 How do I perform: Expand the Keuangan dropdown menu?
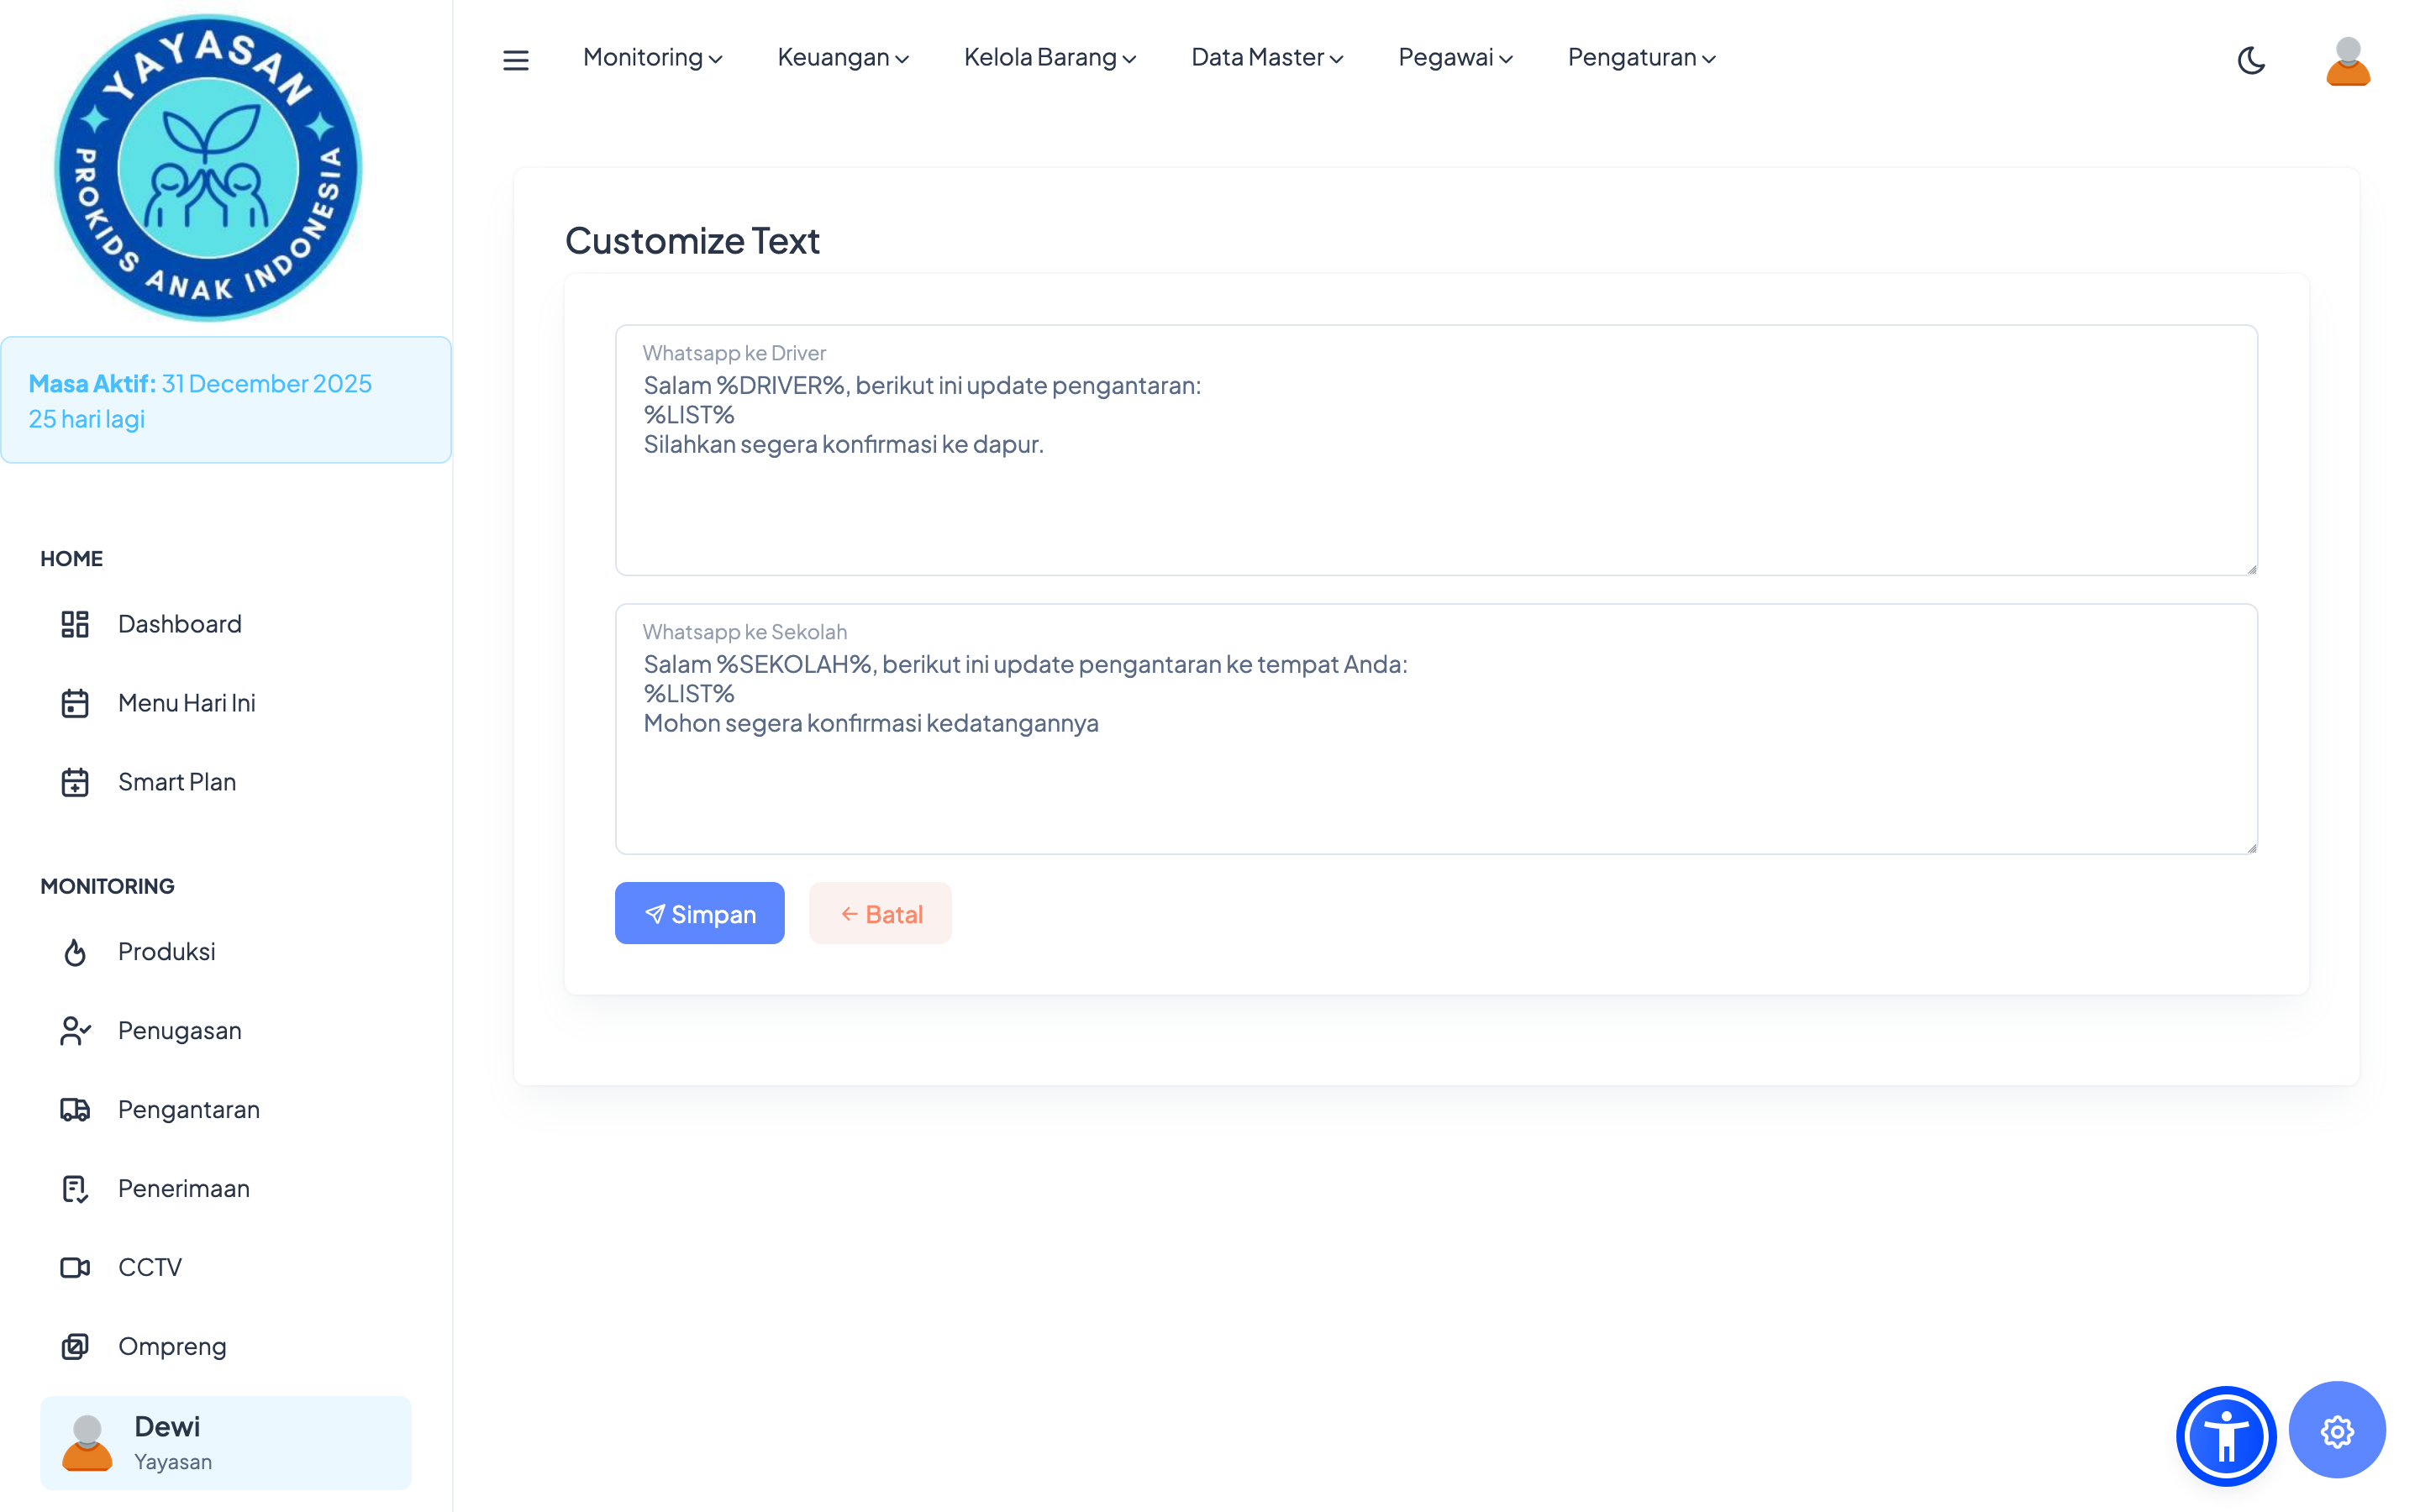coord(842,58)
